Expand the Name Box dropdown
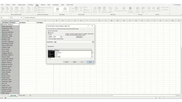The height and width of the screenshot is (102, 182). click(x=9, y=18)
